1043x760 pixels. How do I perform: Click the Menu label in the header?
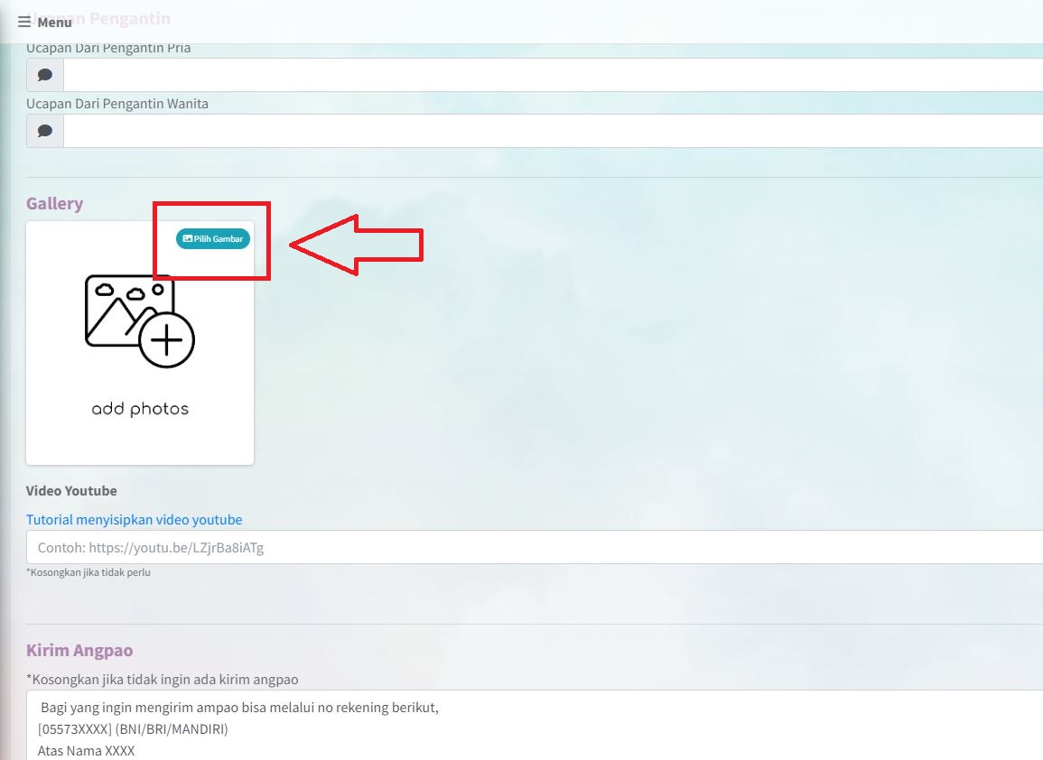coord(54,23)
